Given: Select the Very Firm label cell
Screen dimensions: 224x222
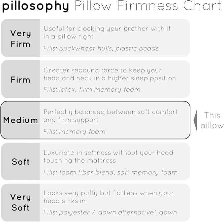Looking at the screenshot, I should point(20,38).
